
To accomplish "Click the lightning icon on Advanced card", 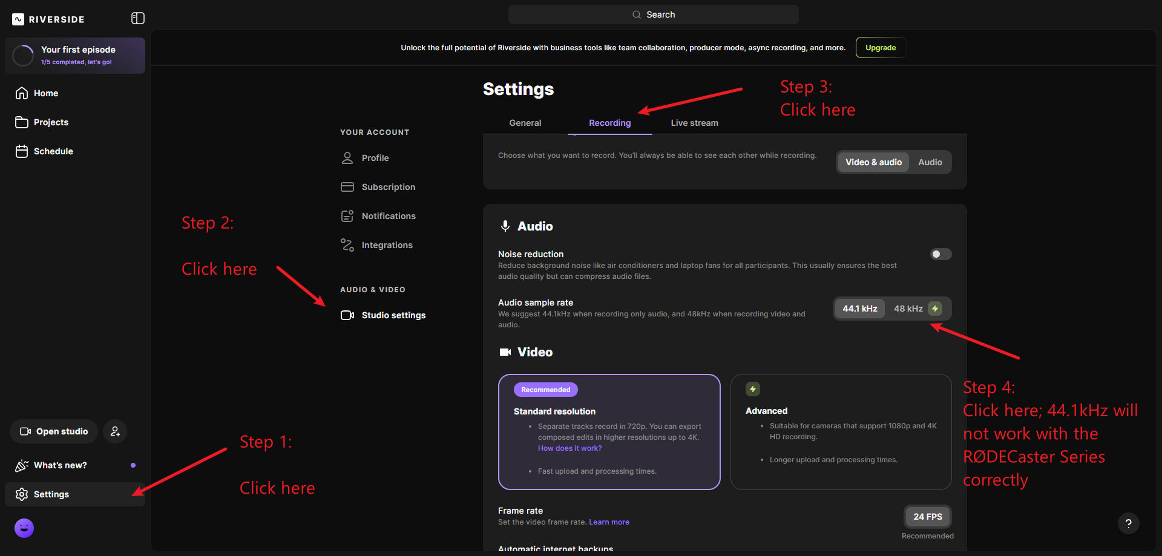I will pyautogui.click(x=753, y=389).
